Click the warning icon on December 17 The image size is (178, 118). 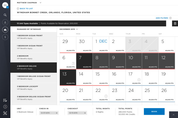(139, 80)
